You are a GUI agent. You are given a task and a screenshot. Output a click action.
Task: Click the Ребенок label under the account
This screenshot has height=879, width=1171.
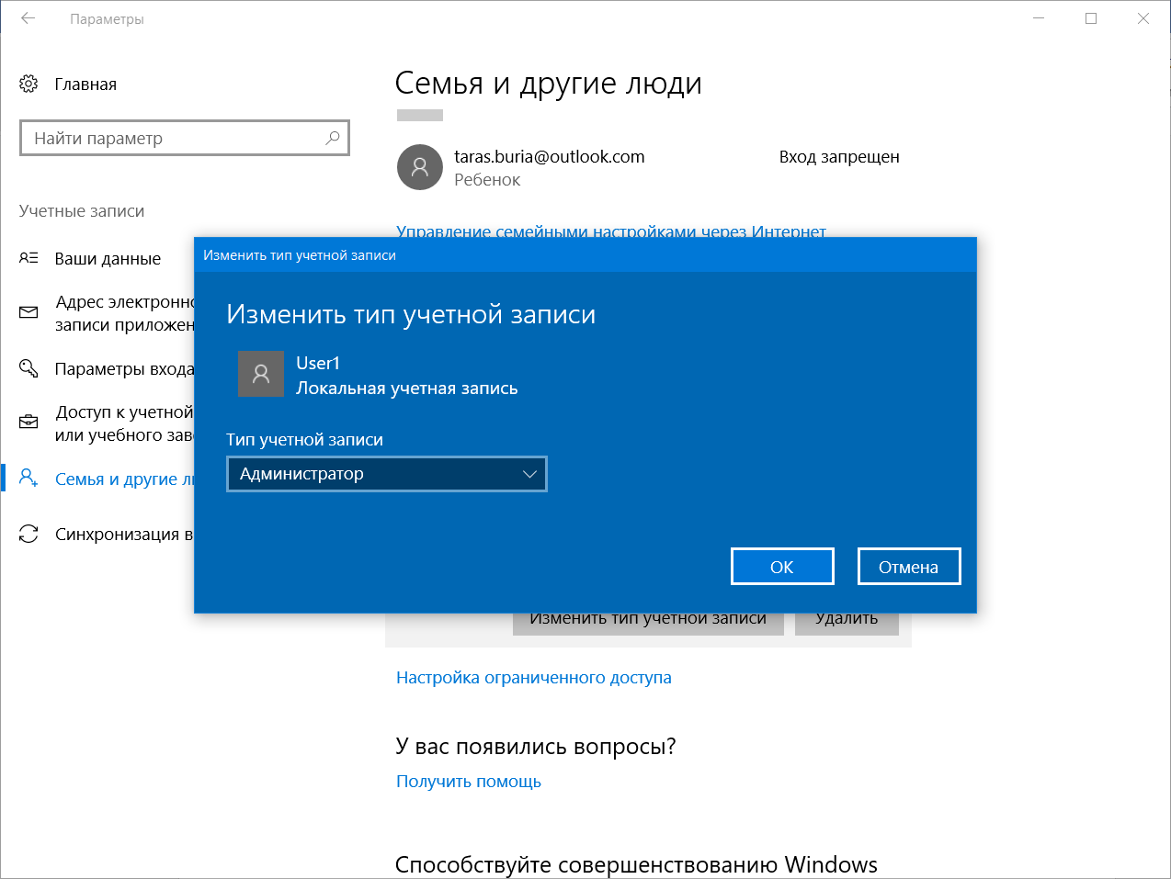pyautogui.click(x=487, y=179)
